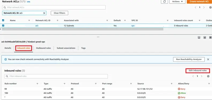Click source 0.0.0.0/0 of rule 100
The image size is (212, 100).
pos(141,93)
